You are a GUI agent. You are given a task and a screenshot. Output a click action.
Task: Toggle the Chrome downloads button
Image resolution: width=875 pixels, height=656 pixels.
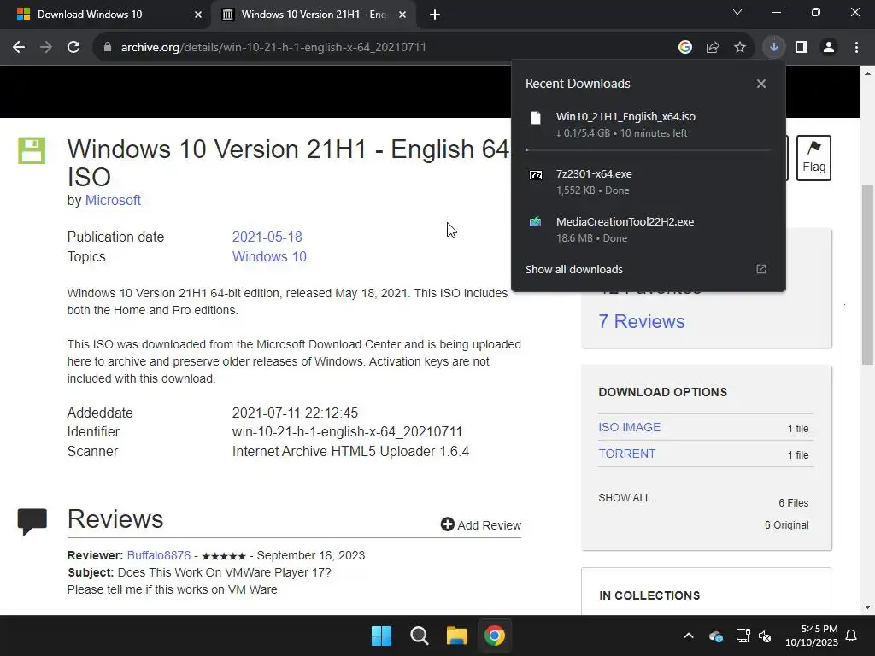point(773,48)
